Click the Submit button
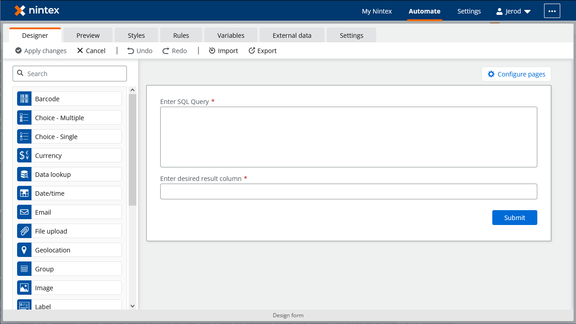 [x=514, y=217]
